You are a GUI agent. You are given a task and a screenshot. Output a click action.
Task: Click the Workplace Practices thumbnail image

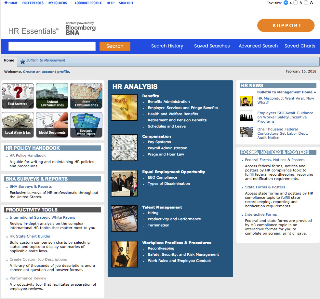point(124,254)
